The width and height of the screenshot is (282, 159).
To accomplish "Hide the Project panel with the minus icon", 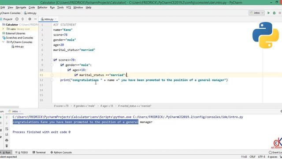I will click(35, 19).
